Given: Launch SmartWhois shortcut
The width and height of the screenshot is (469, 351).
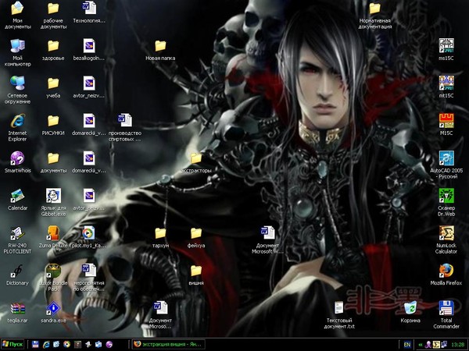Looking at the screenshot, I should click(17, 161).
